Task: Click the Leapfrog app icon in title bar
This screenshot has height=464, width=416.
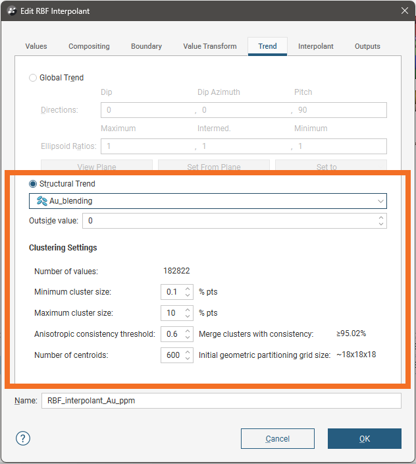Action: tap(11, 11)
